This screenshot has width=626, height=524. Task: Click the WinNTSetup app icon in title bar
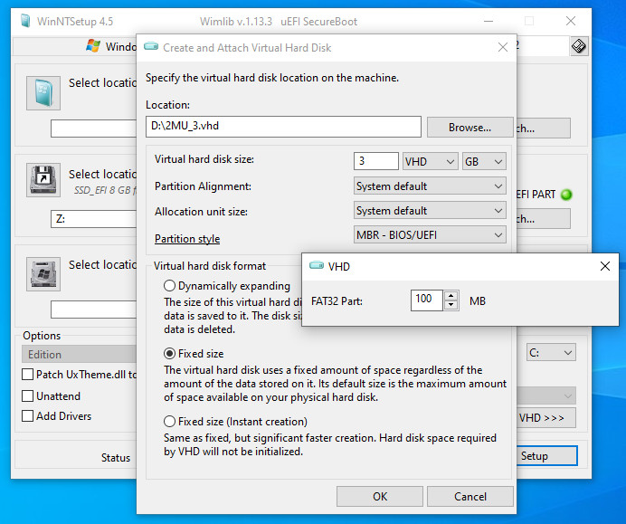25,21
